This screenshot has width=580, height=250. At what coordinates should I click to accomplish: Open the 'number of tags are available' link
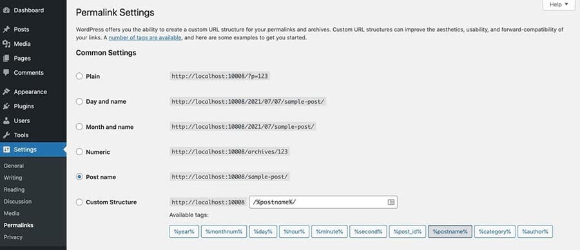click(145, 37)
